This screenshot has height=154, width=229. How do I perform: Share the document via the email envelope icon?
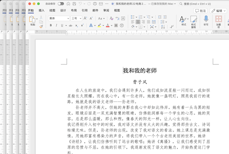101,4
